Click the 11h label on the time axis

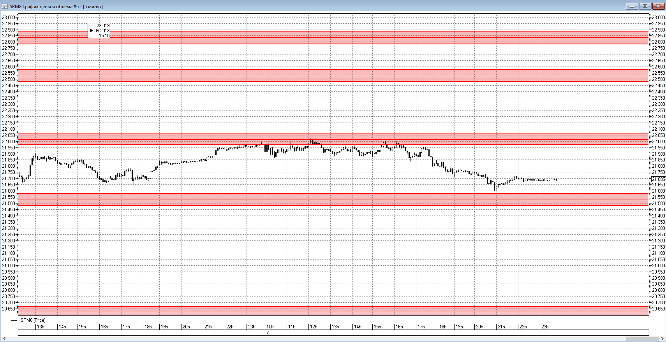coord(292,327)
